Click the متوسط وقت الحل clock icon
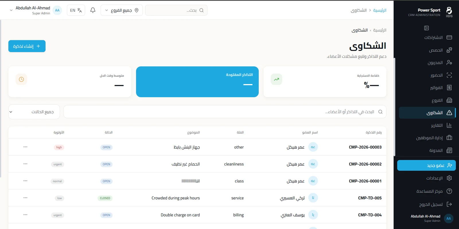The height and width of the screenshot is (229, 459). [x=21, y=79]
